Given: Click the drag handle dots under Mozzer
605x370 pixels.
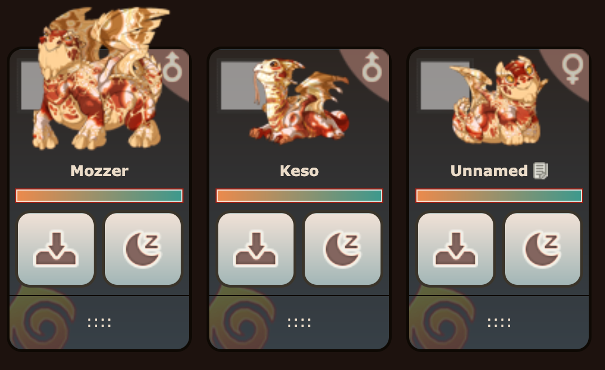Looking at the screenshot, I should coord(99,322).
